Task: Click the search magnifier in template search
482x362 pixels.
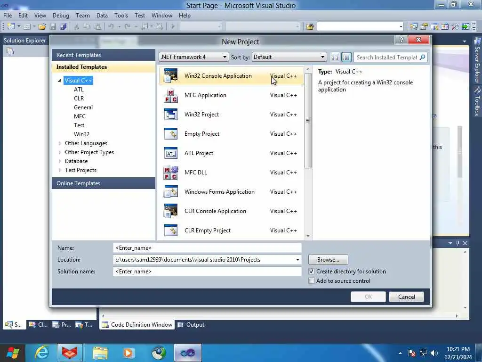Action: pyautogui.click(x=423, y=57)
